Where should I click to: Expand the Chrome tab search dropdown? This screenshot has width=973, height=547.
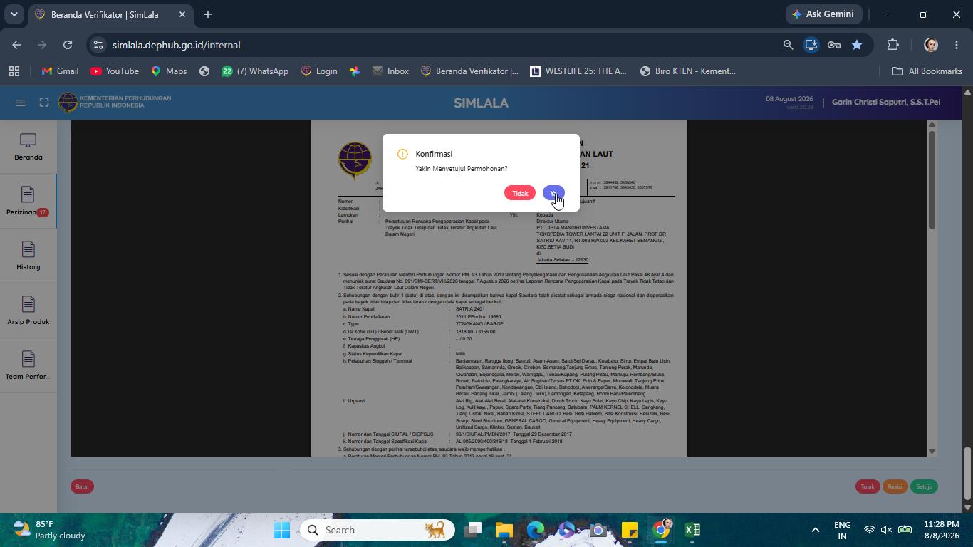14,14
